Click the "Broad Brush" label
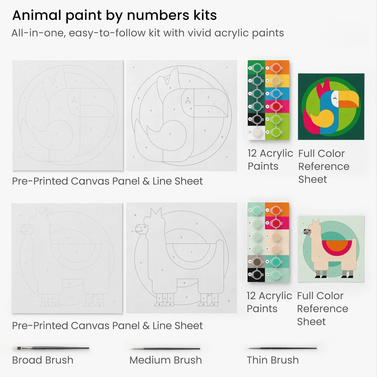Image resolution: width=377 pixels, height=377 pixels. 43,360
